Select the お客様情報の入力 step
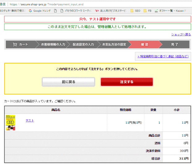Screen dimensions: 192x164 [53, 45]
